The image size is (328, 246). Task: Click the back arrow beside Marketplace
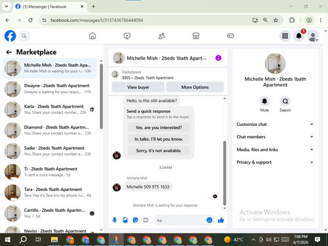[9, 52]
